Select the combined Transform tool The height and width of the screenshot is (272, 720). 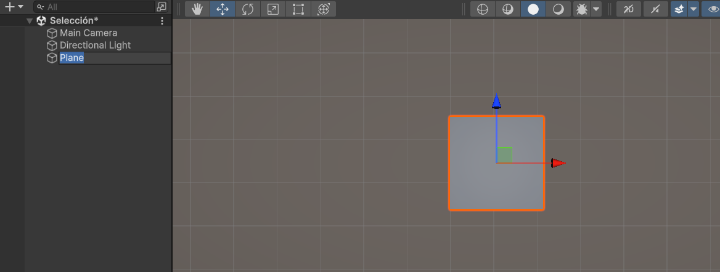(x=324, y=9)
